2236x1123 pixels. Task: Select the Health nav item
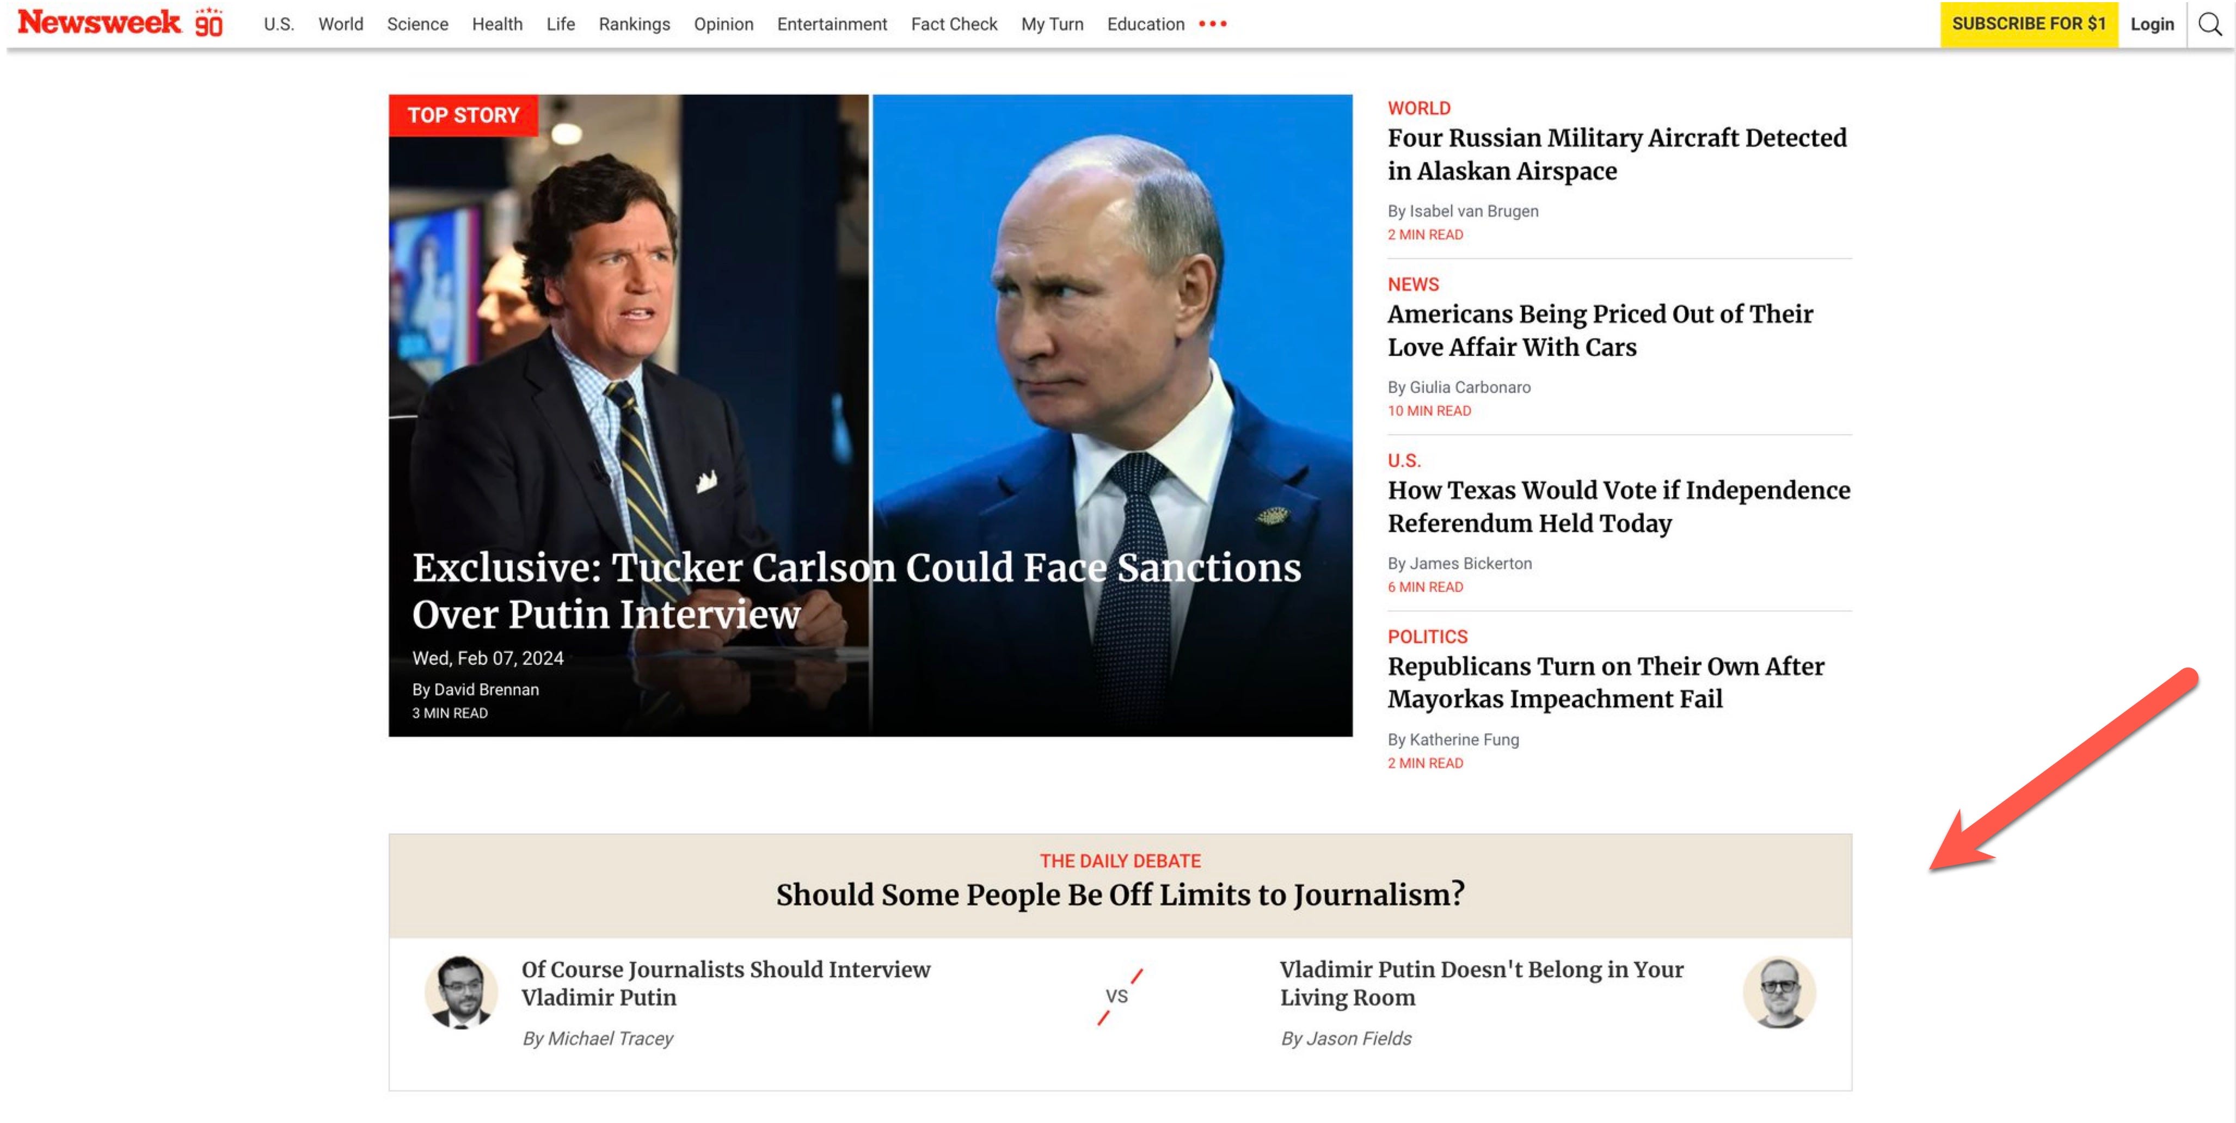point(497,24)
